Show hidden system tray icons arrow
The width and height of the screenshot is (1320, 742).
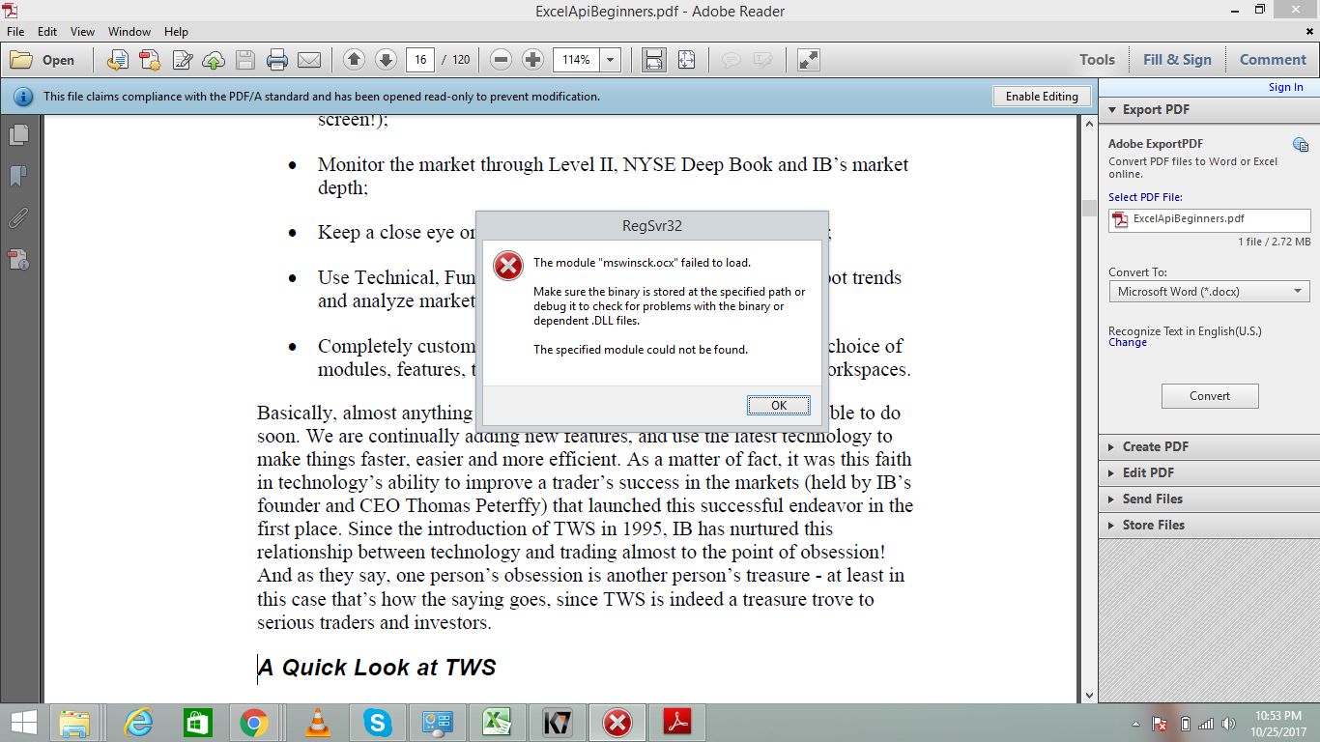pos(1136,724)
